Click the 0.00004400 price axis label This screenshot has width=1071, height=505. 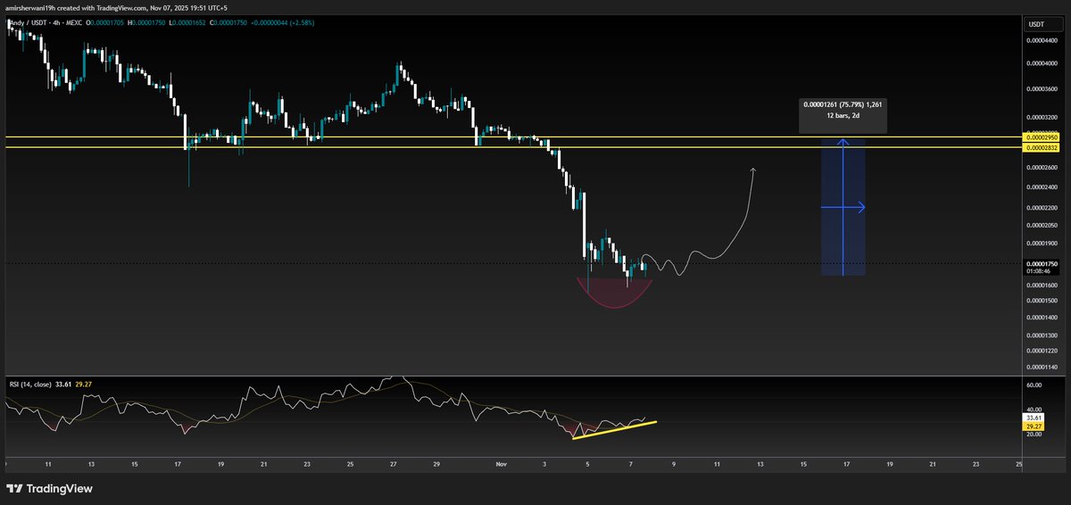coord(1042,41)
